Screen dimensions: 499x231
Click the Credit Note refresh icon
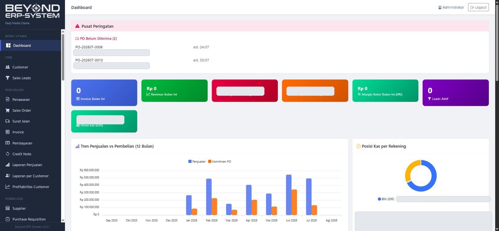click(8, 154)
